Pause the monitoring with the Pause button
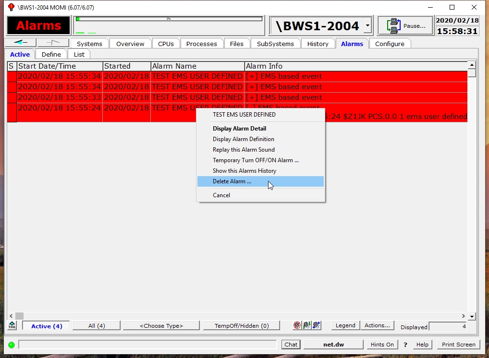The image size is (489, 358). pyautogui.click(x=405, y=26)
